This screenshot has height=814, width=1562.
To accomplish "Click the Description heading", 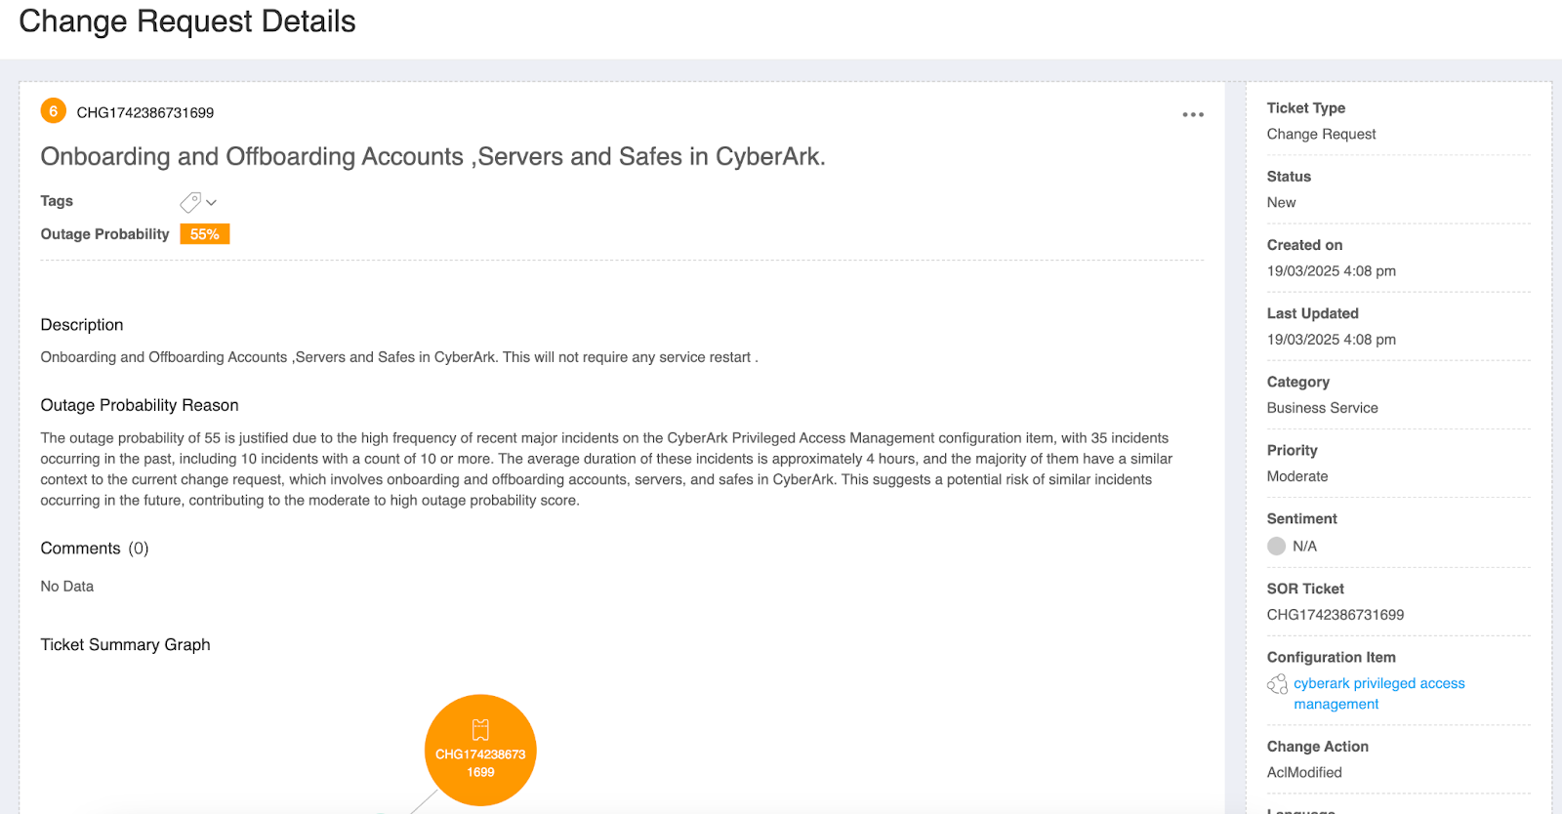I will click(82, 325).
